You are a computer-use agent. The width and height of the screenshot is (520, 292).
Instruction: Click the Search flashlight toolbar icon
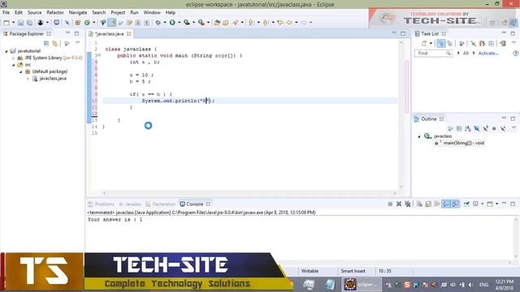point(235,23)
